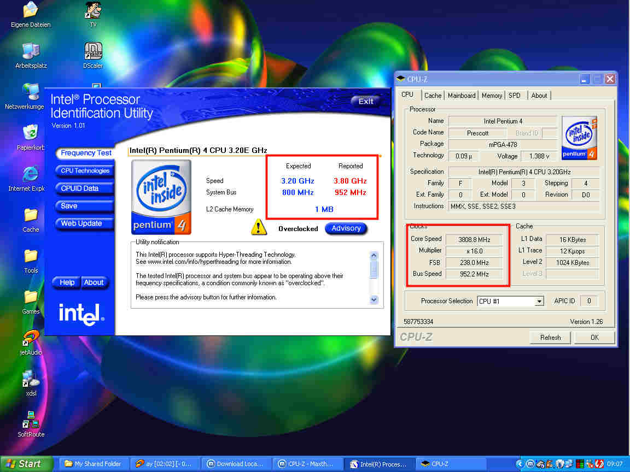Screen dimensions: 630x472
Task: Switch to the Mainboard tab in CPU-Z
Action: pyautogui.click(x=462, y=96)
